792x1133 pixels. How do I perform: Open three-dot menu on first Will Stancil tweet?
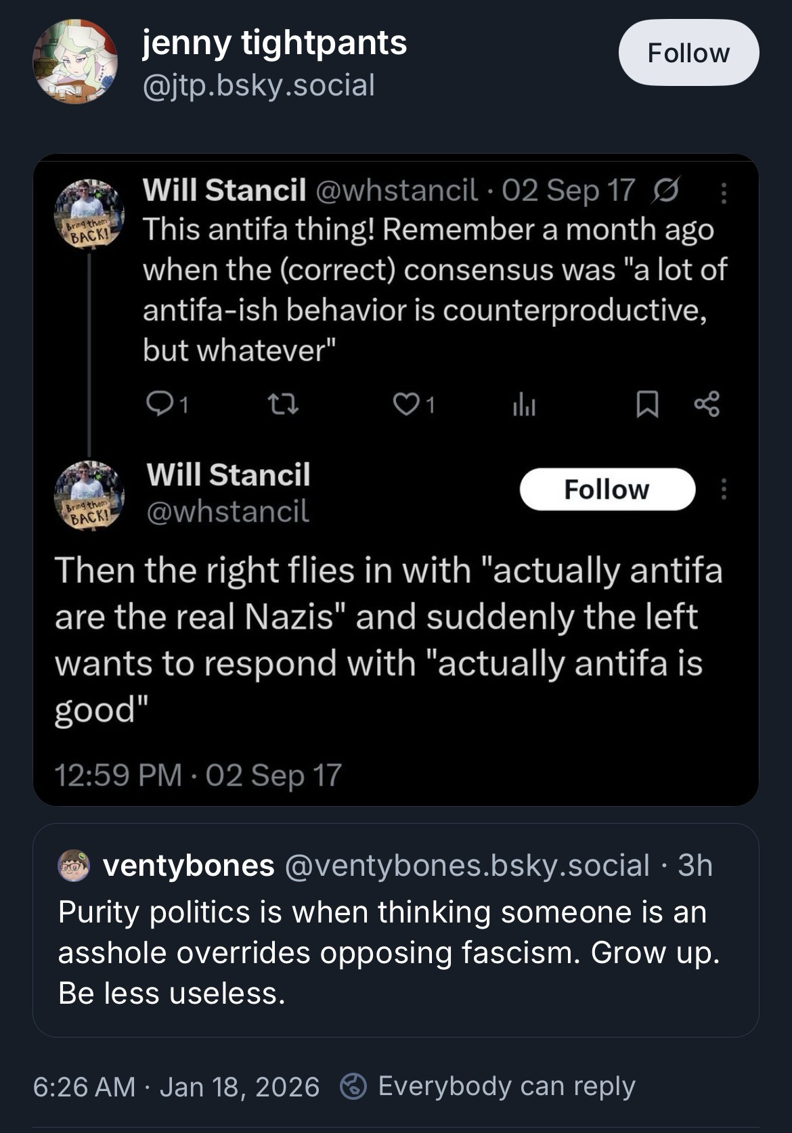[x=724, y=193]
